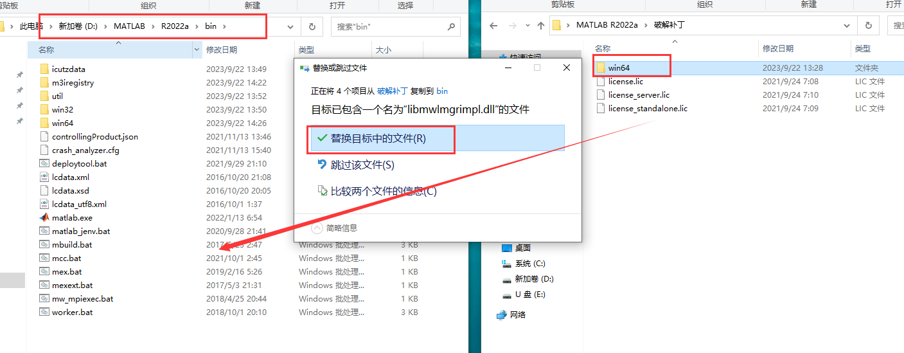904x353 pixels.
Task: Select the file named lcdata.xsd
Action: [x=71, y=190]
